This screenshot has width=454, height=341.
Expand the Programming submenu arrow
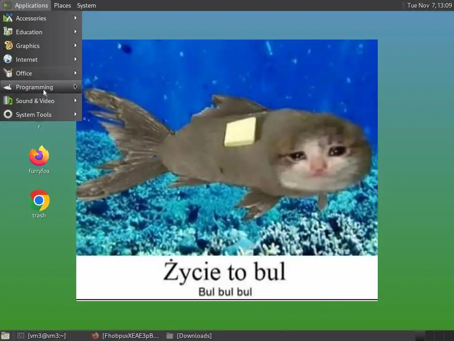tap(75, 87)
